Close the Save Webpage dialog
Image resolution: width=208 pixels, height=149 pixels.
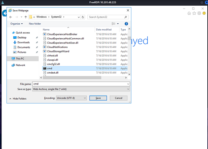pyautogui.click(x=128, y=10)
